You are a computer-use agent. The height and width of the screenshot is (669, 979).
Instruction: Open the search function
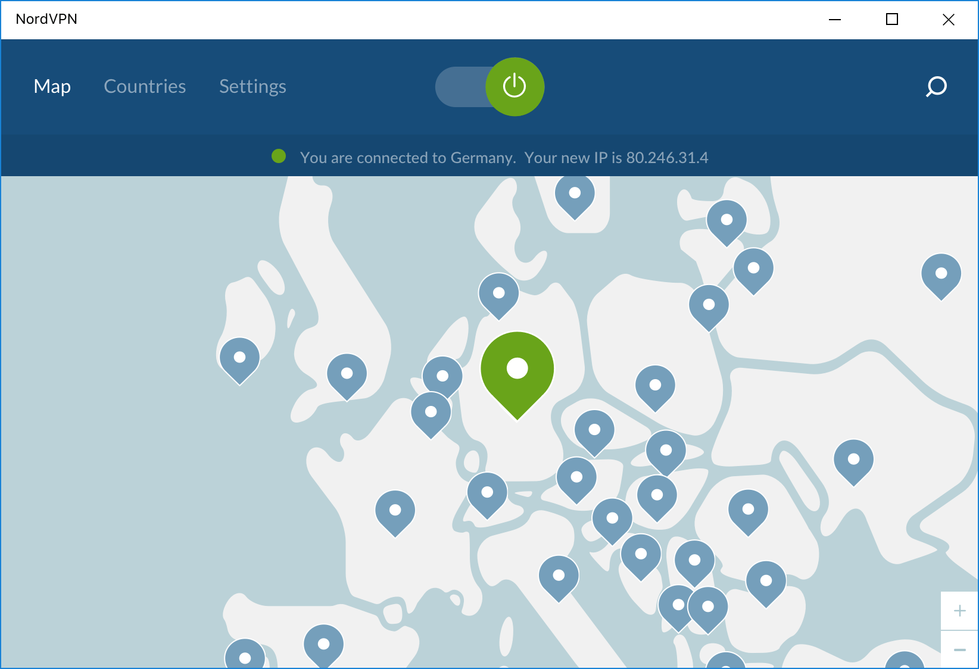pos(936,87)
